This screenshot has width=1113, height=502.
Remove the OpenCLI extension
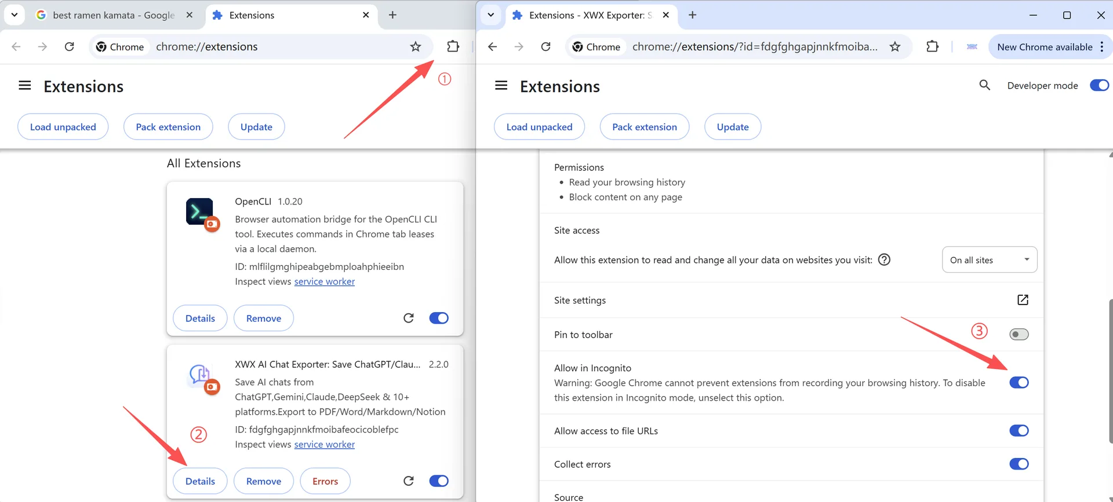(x=264, y=318)
